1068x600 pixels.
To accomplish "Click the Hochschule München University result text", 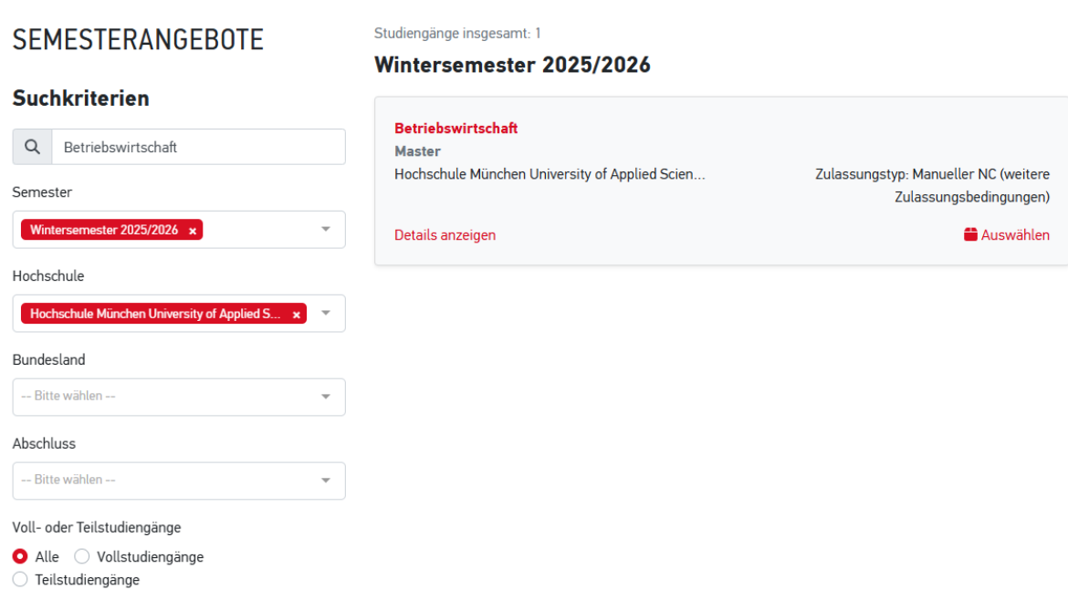I will coord(550,174).
